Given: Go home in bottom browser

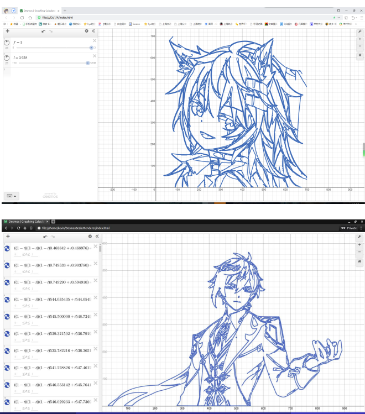Looking at the screenshot, I should [25, 228].
